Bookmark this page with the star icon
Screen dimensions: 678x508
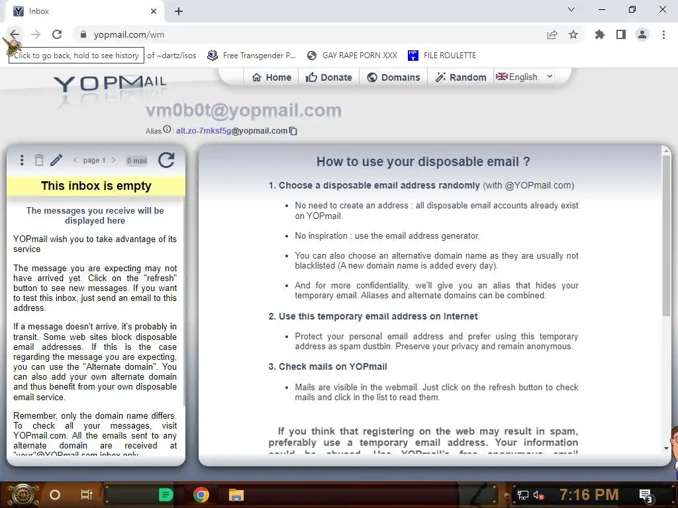point(573,34)
